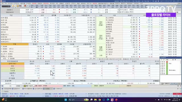Open File Explorer from the taskbar
This screenshot has height=102, width=182.
point(96,100)
